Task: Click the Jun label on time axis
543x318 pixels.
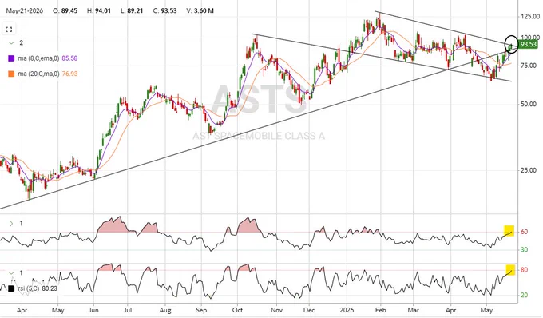Action: click(93, 310)
